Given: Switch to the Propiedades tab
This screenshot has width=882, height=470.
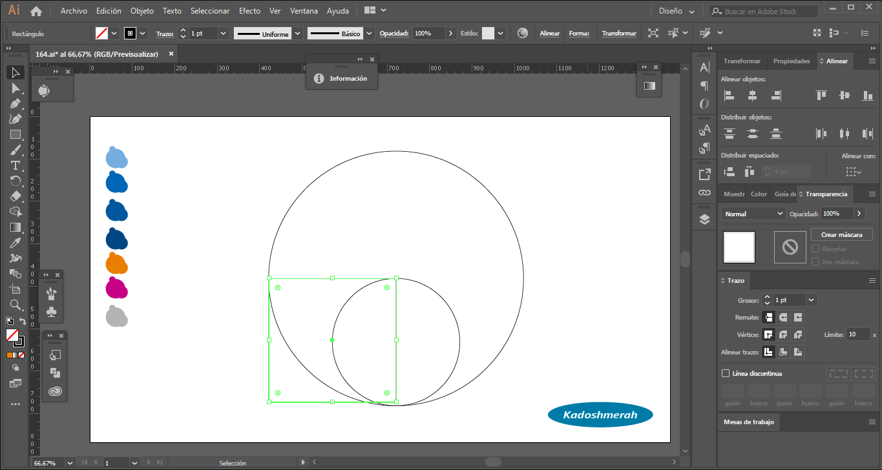Looking at the screenshot, I should (x=792, y=61).
